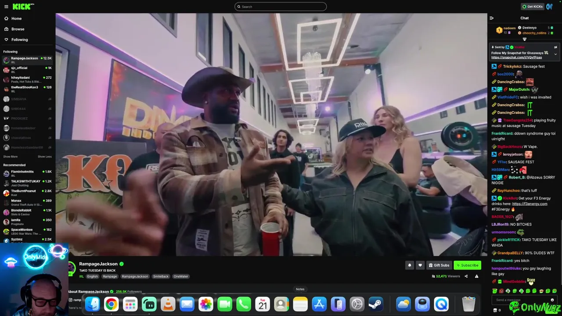Open hiheyitsdani channel in Following
Screen dimensions: 562x316
[27, 79]
